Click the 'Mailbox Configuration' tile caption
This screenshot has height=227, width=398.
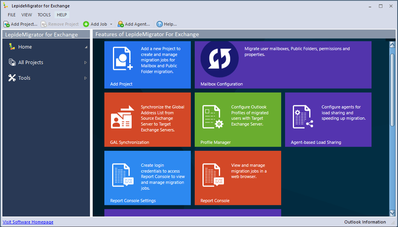click(x=222, y=84)
